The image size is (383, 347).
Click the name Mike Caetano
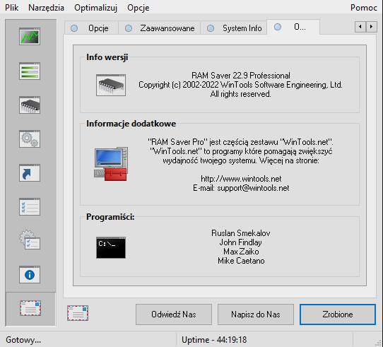point(241,261)
